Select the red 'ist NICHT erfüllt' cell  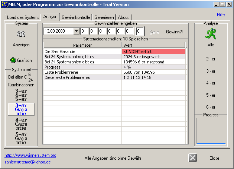pos(153,52)
